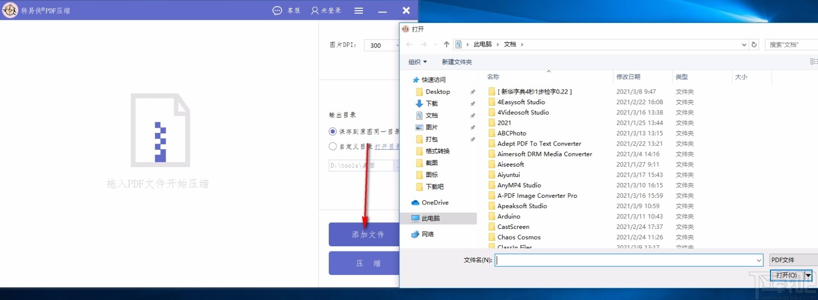Open 截图 folder in sidebar

(431, 163)
